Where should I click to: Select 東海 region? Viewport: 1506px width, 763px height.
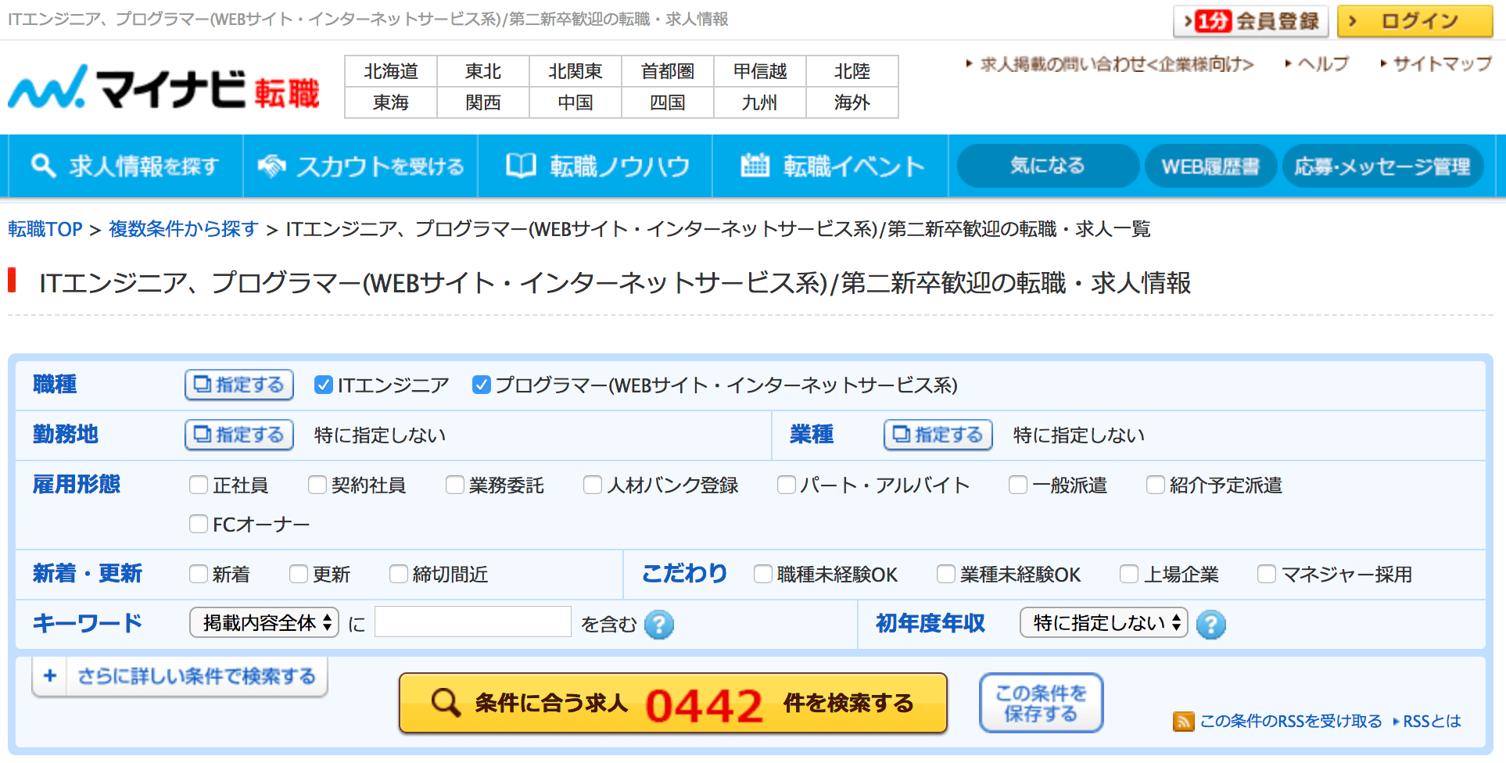pos(391,102)
